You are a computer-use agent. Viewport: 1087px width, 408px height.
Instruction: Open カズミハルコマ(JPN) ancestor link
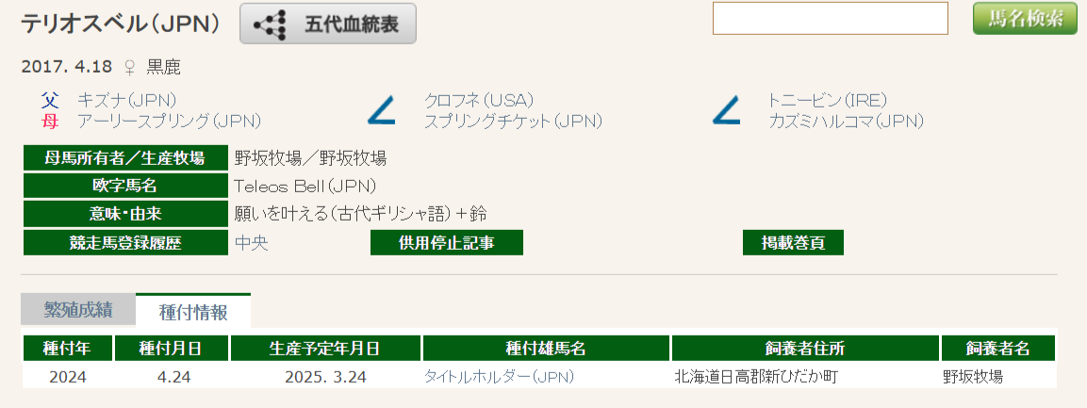pyautogui.click(x=846, y=122)
